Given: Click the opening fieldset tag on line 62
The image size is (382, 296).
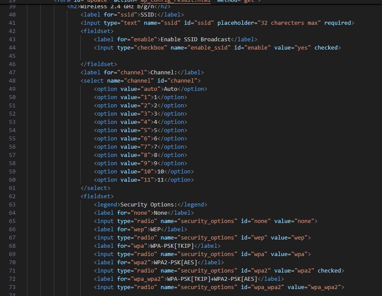Looking at the screenshot, I should [97, 196].
